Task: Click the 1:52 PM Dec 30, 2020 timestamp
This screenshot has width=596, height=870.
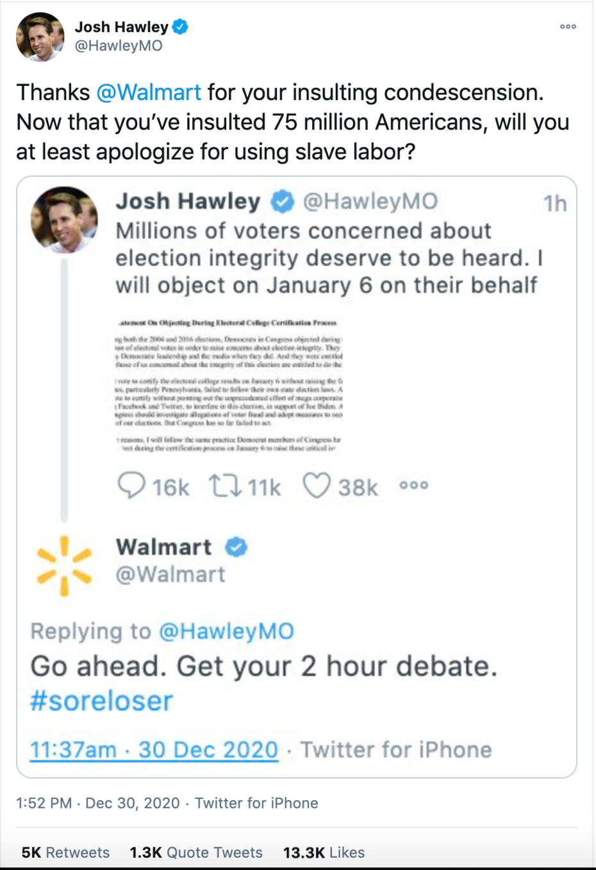Action: click(98, 803)
